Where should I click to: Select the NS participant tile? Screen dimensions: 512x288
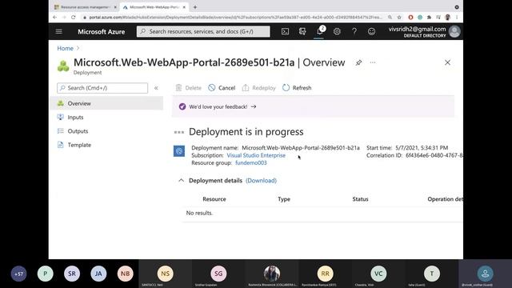166,274
